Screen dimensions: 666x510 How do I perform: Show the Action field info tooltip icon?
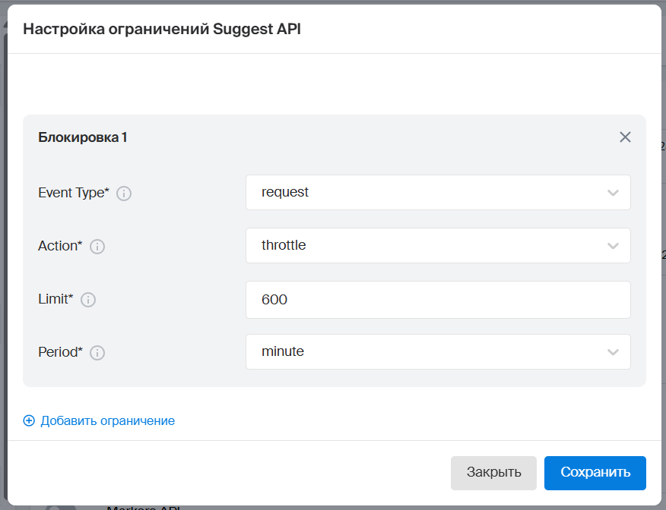pos(97,247)
